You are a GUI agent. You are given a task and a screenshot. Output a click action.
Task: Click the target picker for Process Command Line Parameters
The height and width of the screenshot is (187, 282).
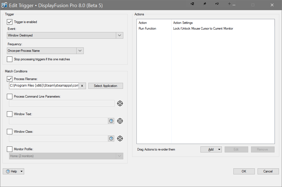click(x=120, y=103)
